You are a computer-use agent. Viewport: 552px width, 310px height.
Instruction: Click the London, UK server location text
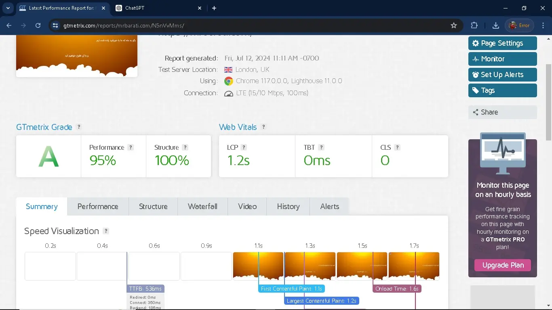point(252,69)
